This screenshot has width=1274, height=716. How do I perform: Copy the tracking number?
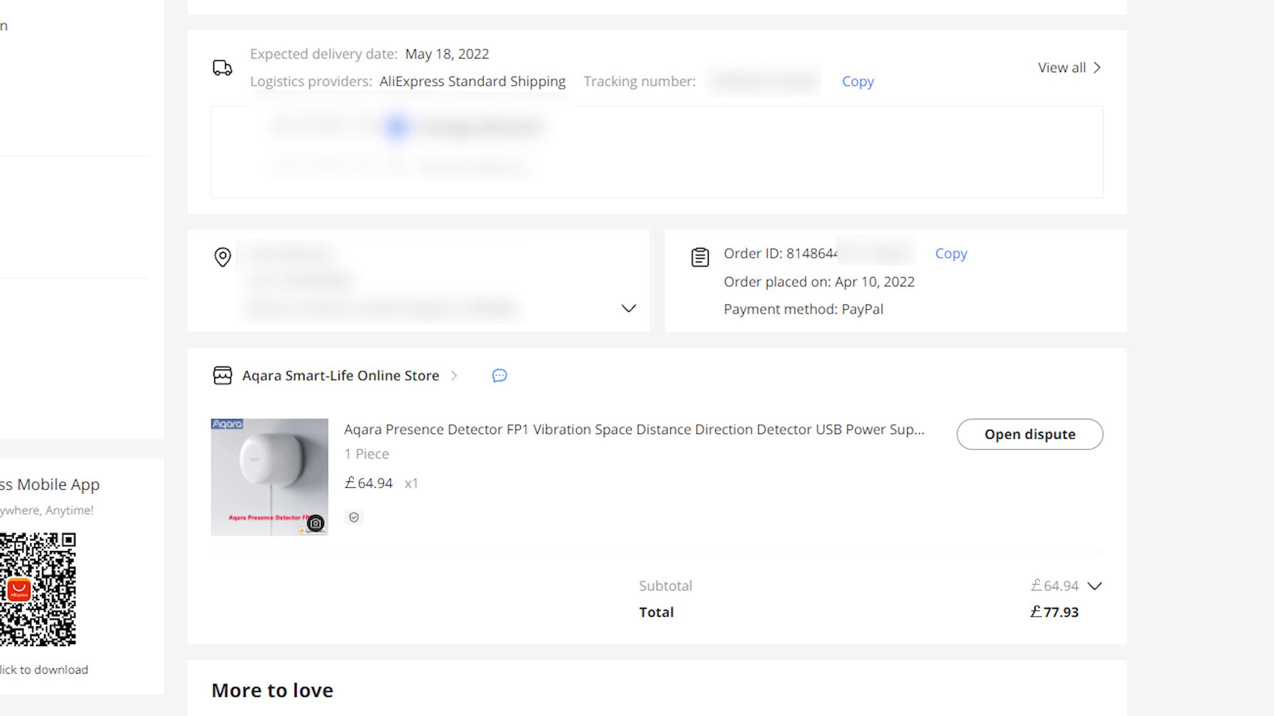(x=858, y=81)
